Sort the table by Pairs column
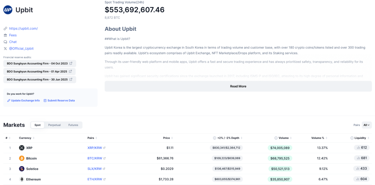This screenshot has width=375, height=185. click(x=92, y=138)
